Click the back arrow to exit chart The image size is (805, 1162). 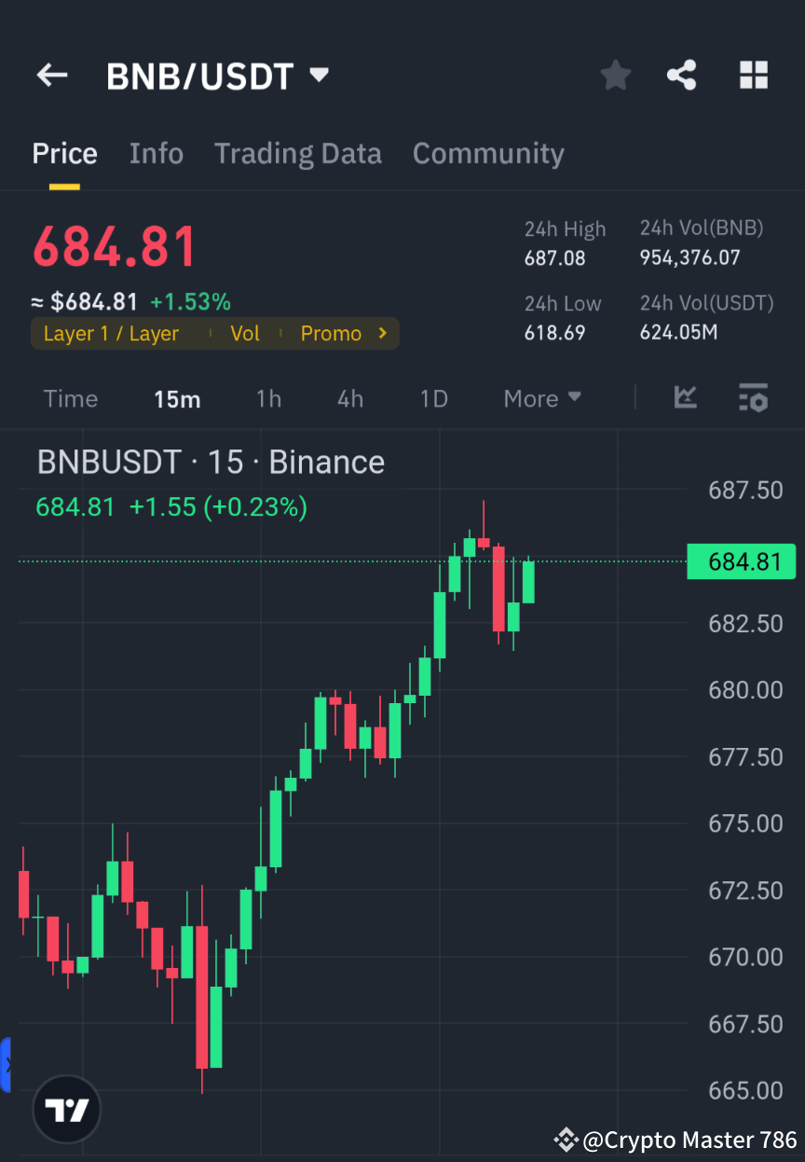click(x=51, y=76)
